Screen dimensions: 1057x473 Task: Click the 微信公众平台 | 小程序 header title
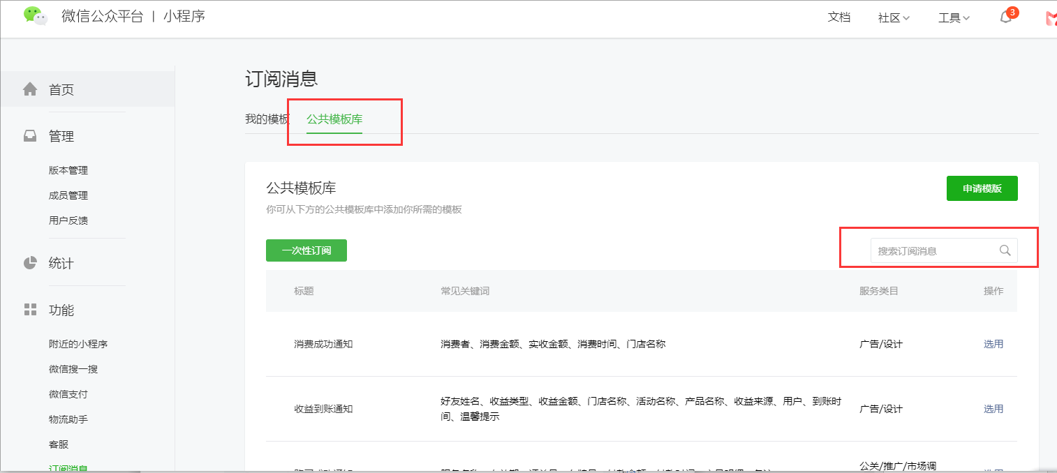[133, 16]
